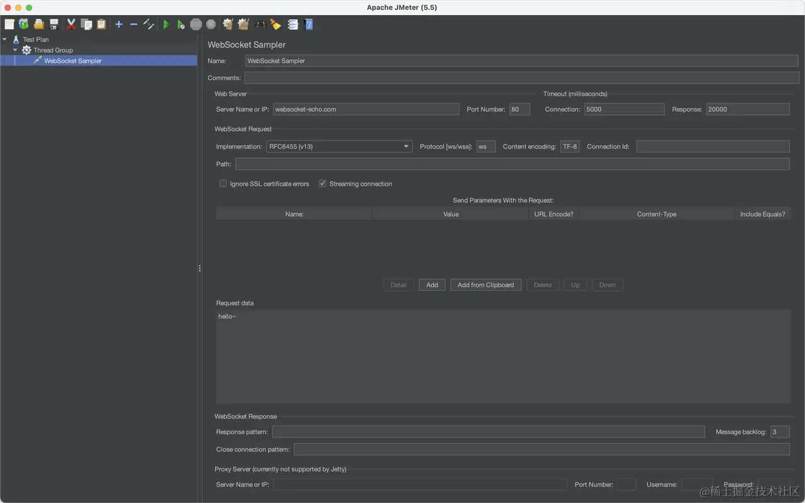The height and width of the screenshot is (503, 805).
Task: Edit the Connection timeout field
Action: coord(624,110)
